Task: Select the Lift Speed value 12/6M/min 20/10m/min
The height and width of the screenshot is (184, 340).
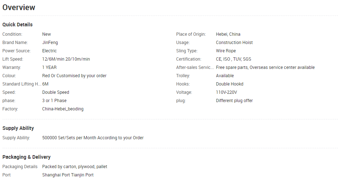Action: 66,59
